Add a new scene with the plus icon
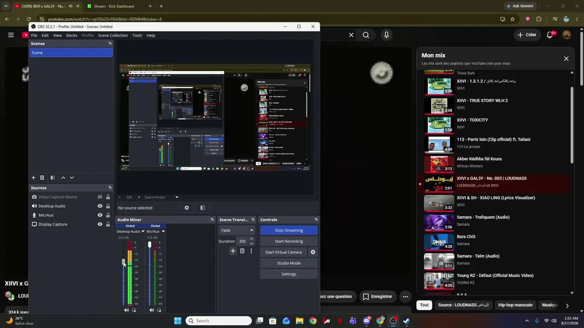The width and height of the screenshot is (584, 328). tap(33, 178)
